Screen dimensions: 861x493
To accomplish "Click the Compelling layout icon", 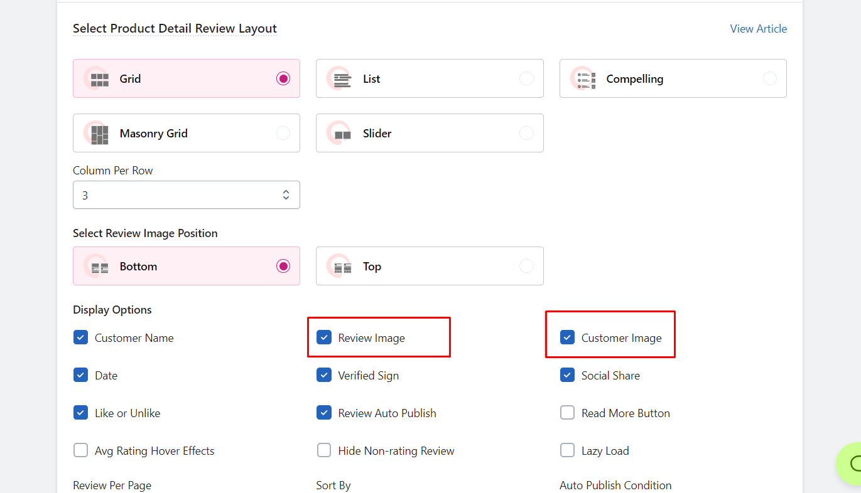I will 585,78.
